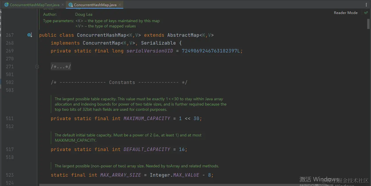
Task: Click the 'default initial table capacity' doc comment
Action: coord(128,138)
